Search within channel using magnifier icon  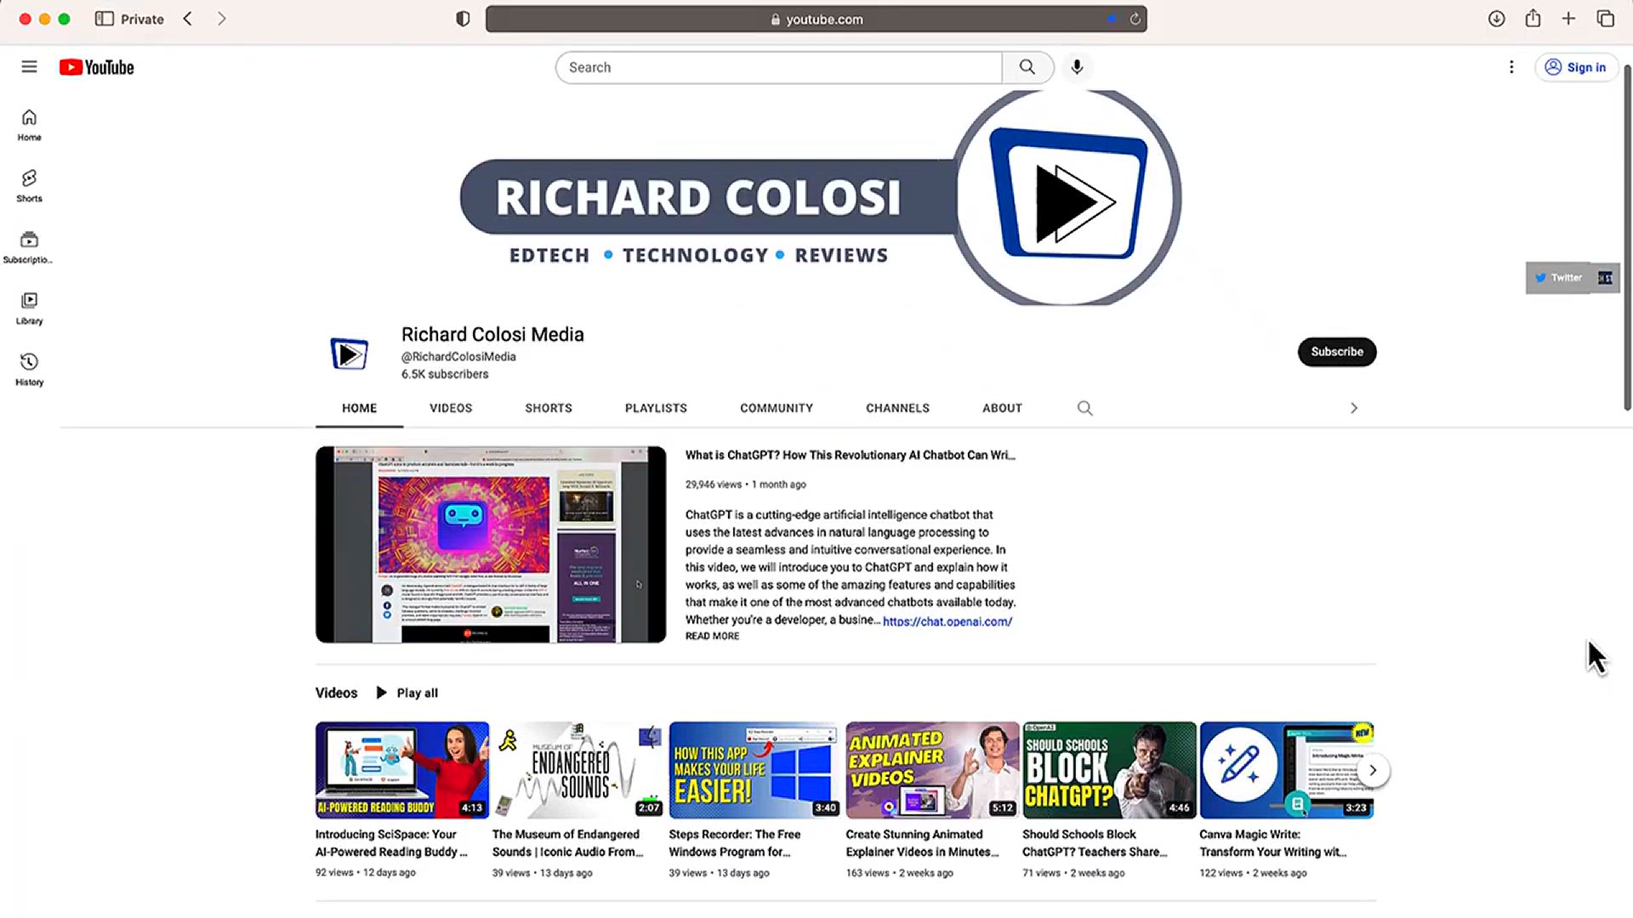click(1084, 408)
